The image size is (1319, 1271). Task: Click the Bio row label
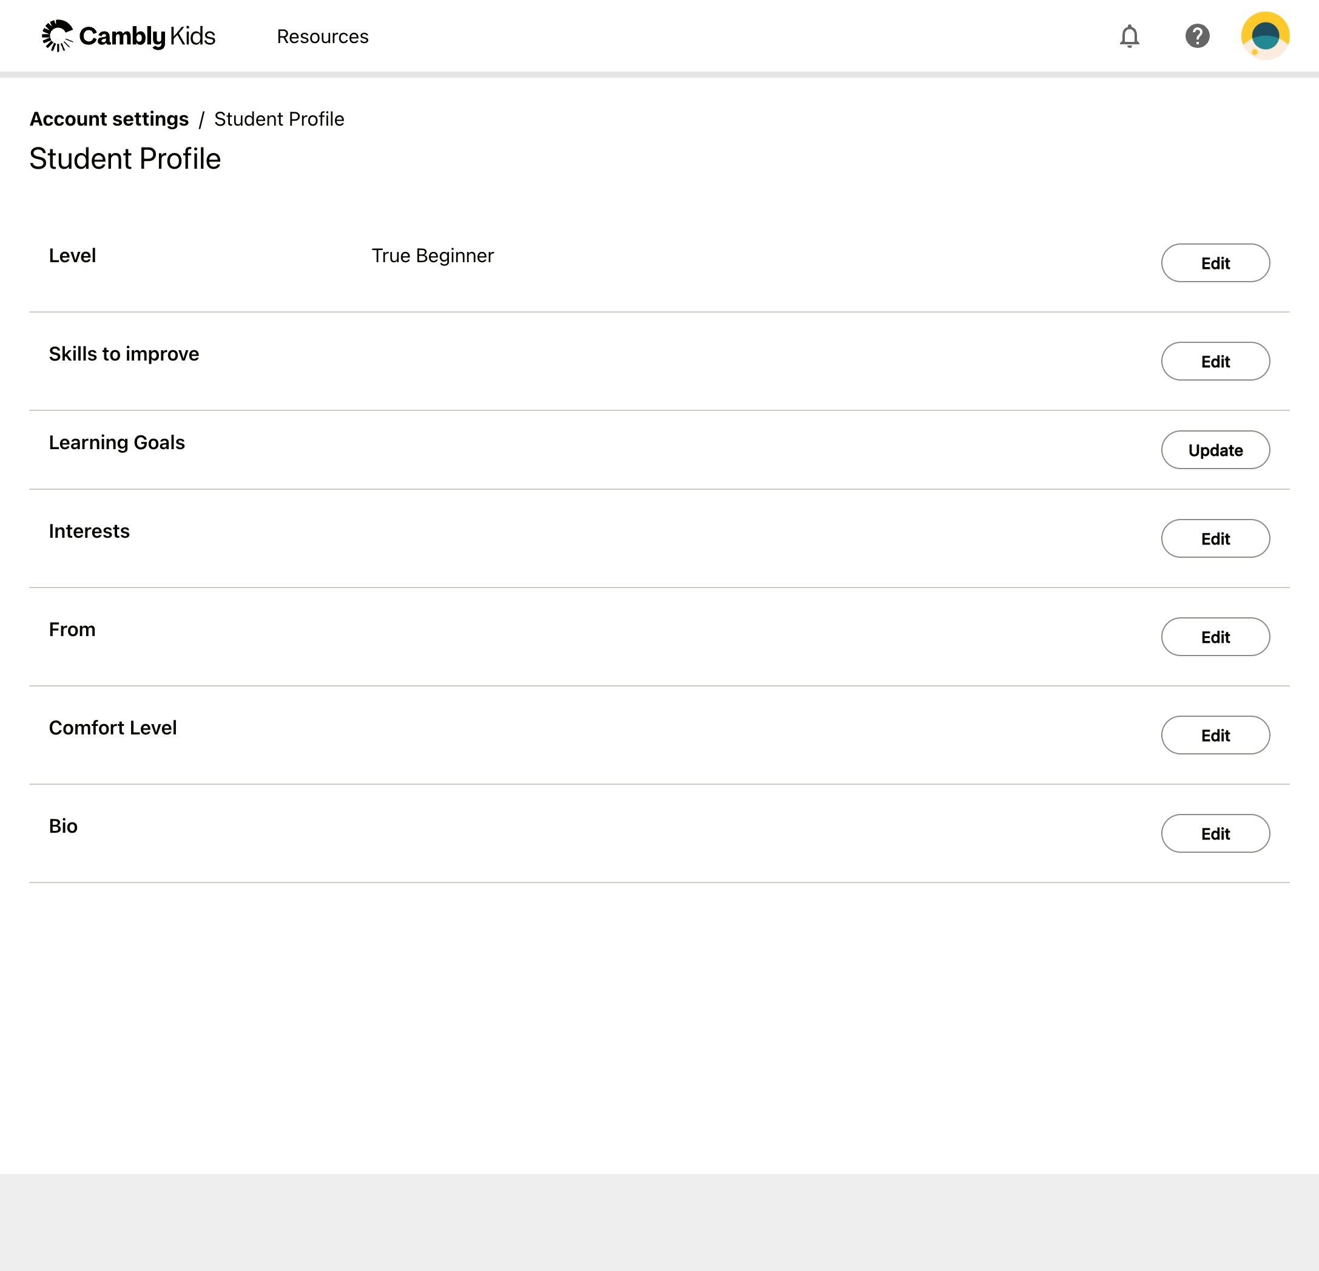(x=63, y=826)
